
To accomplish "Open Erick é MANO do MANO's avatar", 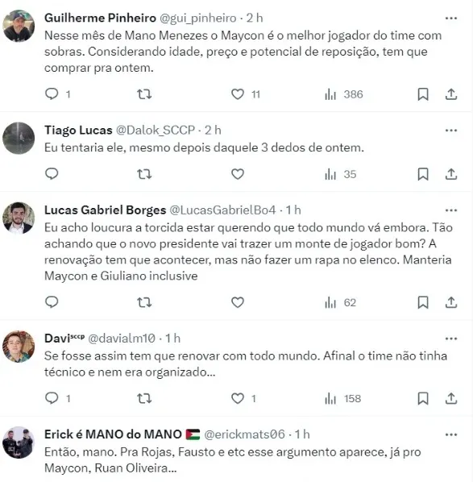I will tap(19, 443).
